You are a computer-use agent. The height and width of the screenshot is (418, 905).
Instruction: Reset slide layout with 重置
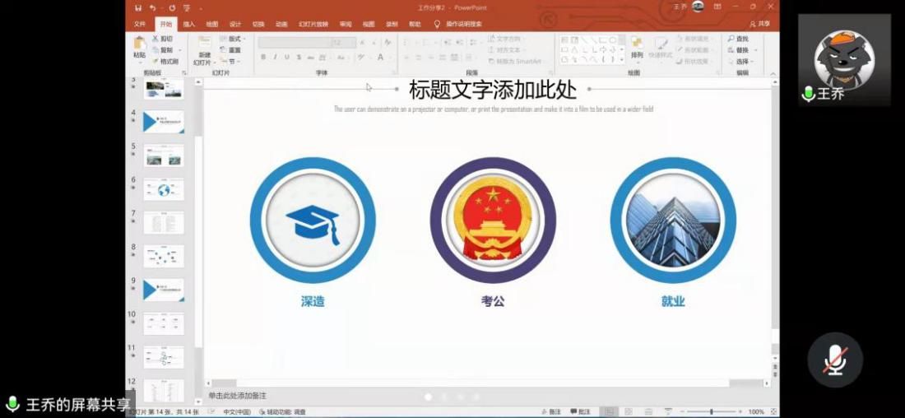tap(230, 49)
